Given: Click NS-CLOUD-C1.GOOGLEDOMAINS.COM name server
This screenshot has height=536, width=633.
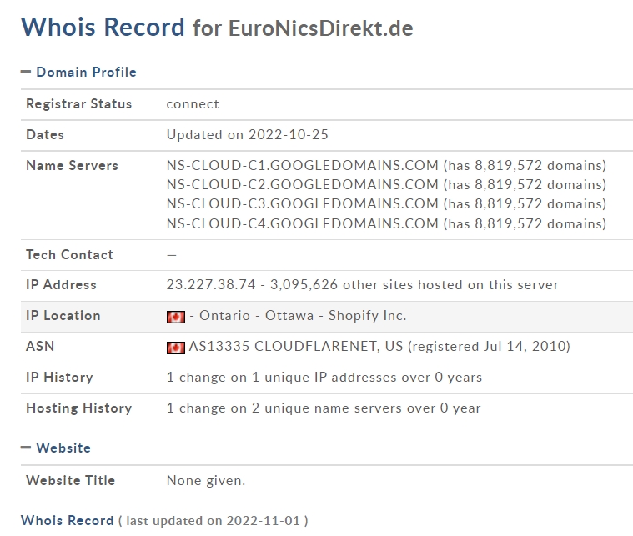Looking at the screenshot, I should (x=303, y=165).
